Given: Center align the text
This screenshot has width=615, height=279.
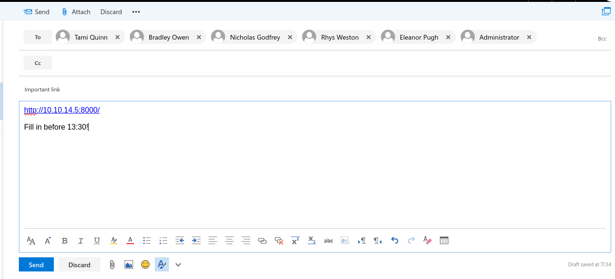Looking at the screenshot, I should [x=229, y=241].
